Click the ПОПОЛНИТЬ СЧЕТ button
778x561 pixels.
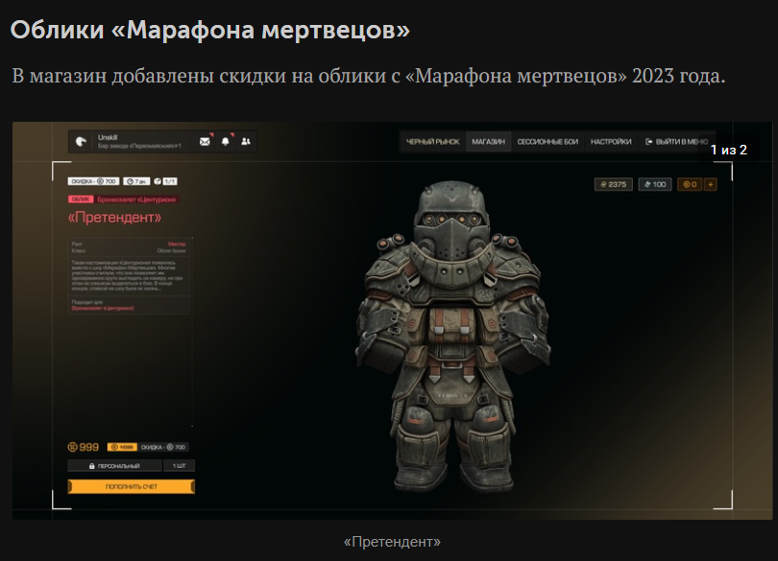point(131,486)
